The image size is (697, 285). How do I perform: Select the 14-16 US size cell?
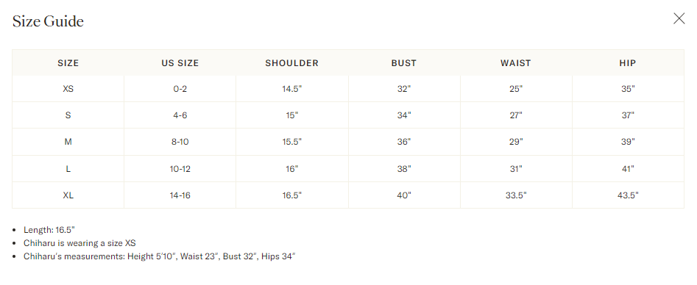[x=180, y=195]
